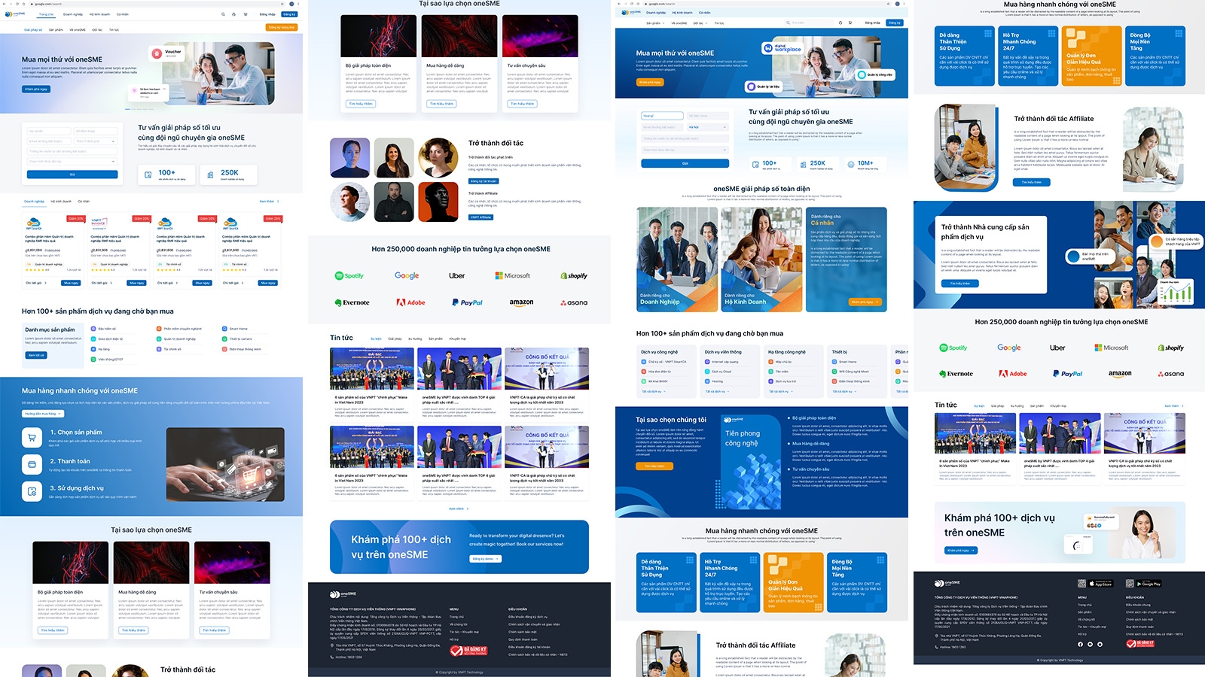Image resolution: width=1205 pixels, height=677 pixels.
Task: Click 'Đăng ký demo' button in blue banner
Action: [486, 559]
